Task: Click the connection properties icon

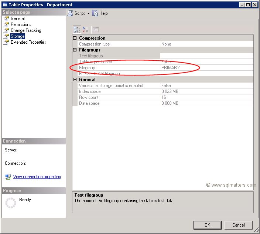Action: click(x=8, y=177)
